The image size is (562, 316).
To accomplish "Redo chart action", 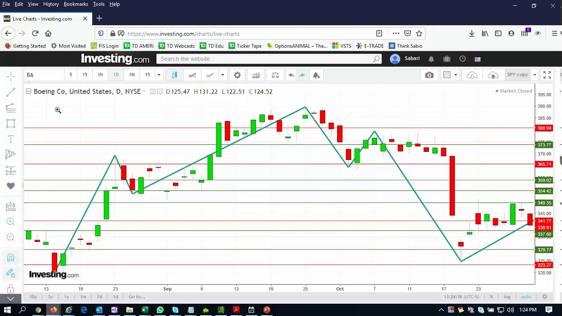I will [x=302, y=75].
